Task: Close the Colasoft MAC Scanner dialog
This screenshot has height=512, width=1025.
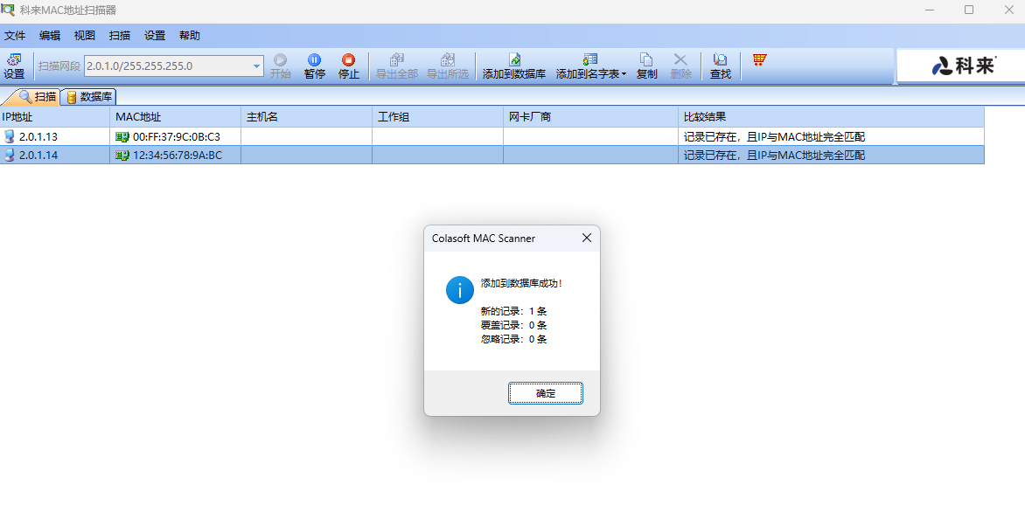Action: click(587, 238)
